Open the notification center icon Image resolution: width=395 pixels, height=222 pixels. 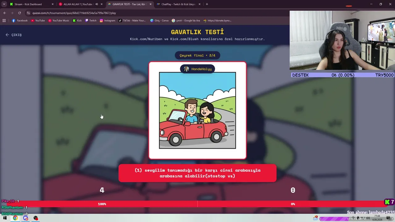[x=389, y=218]
